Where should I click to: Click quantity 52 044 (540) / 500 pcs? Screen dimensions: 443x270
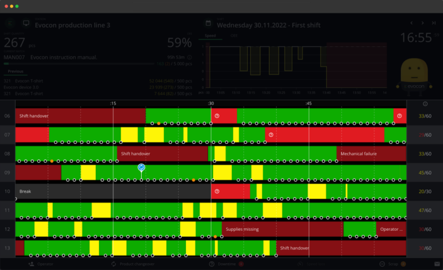pos(171,81)
